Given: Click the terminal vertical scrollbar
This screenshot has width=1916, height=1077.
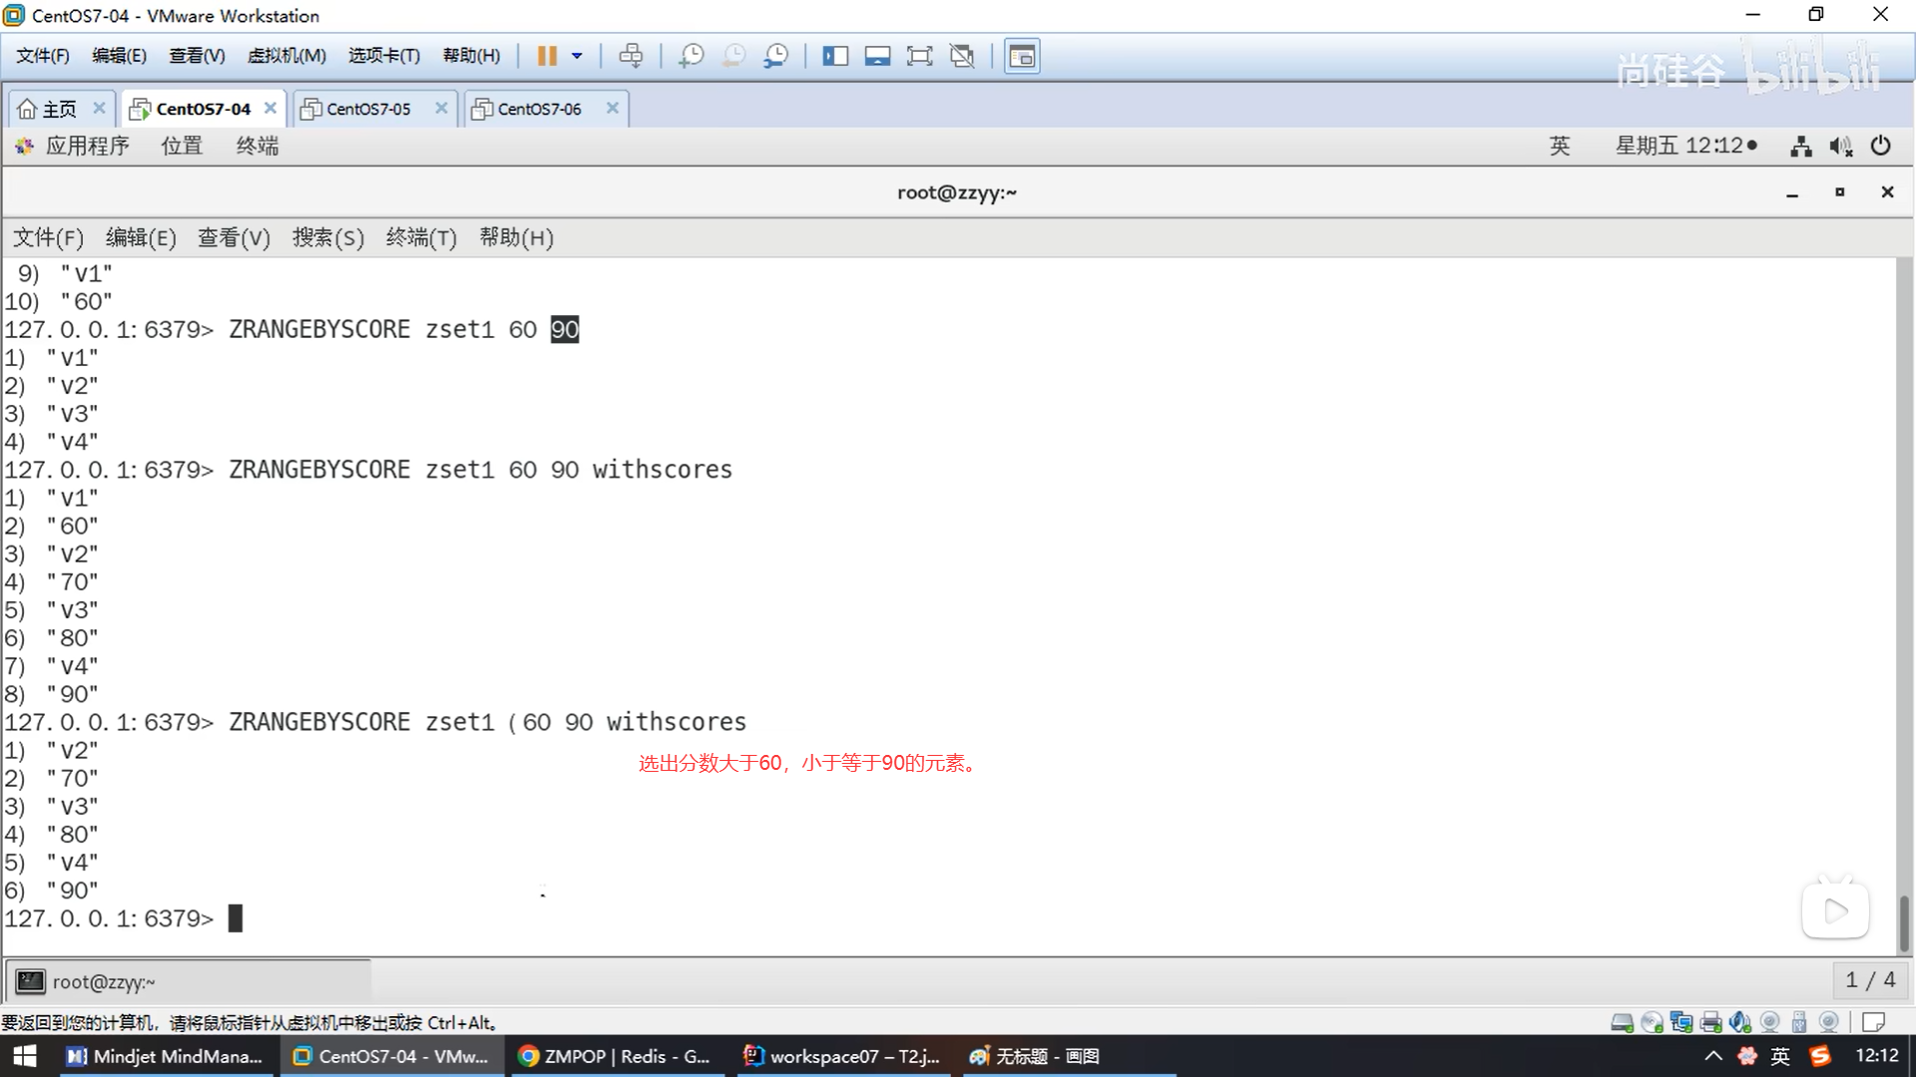Looking at the screenshot, I should point(1903,922).
